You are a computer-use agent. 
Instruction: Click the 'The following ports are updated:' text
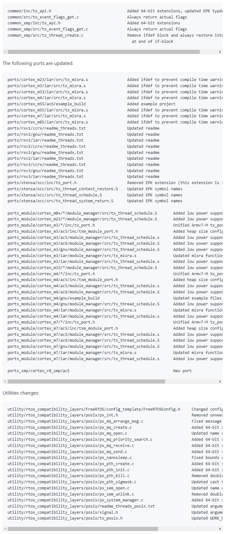point(38,63)
